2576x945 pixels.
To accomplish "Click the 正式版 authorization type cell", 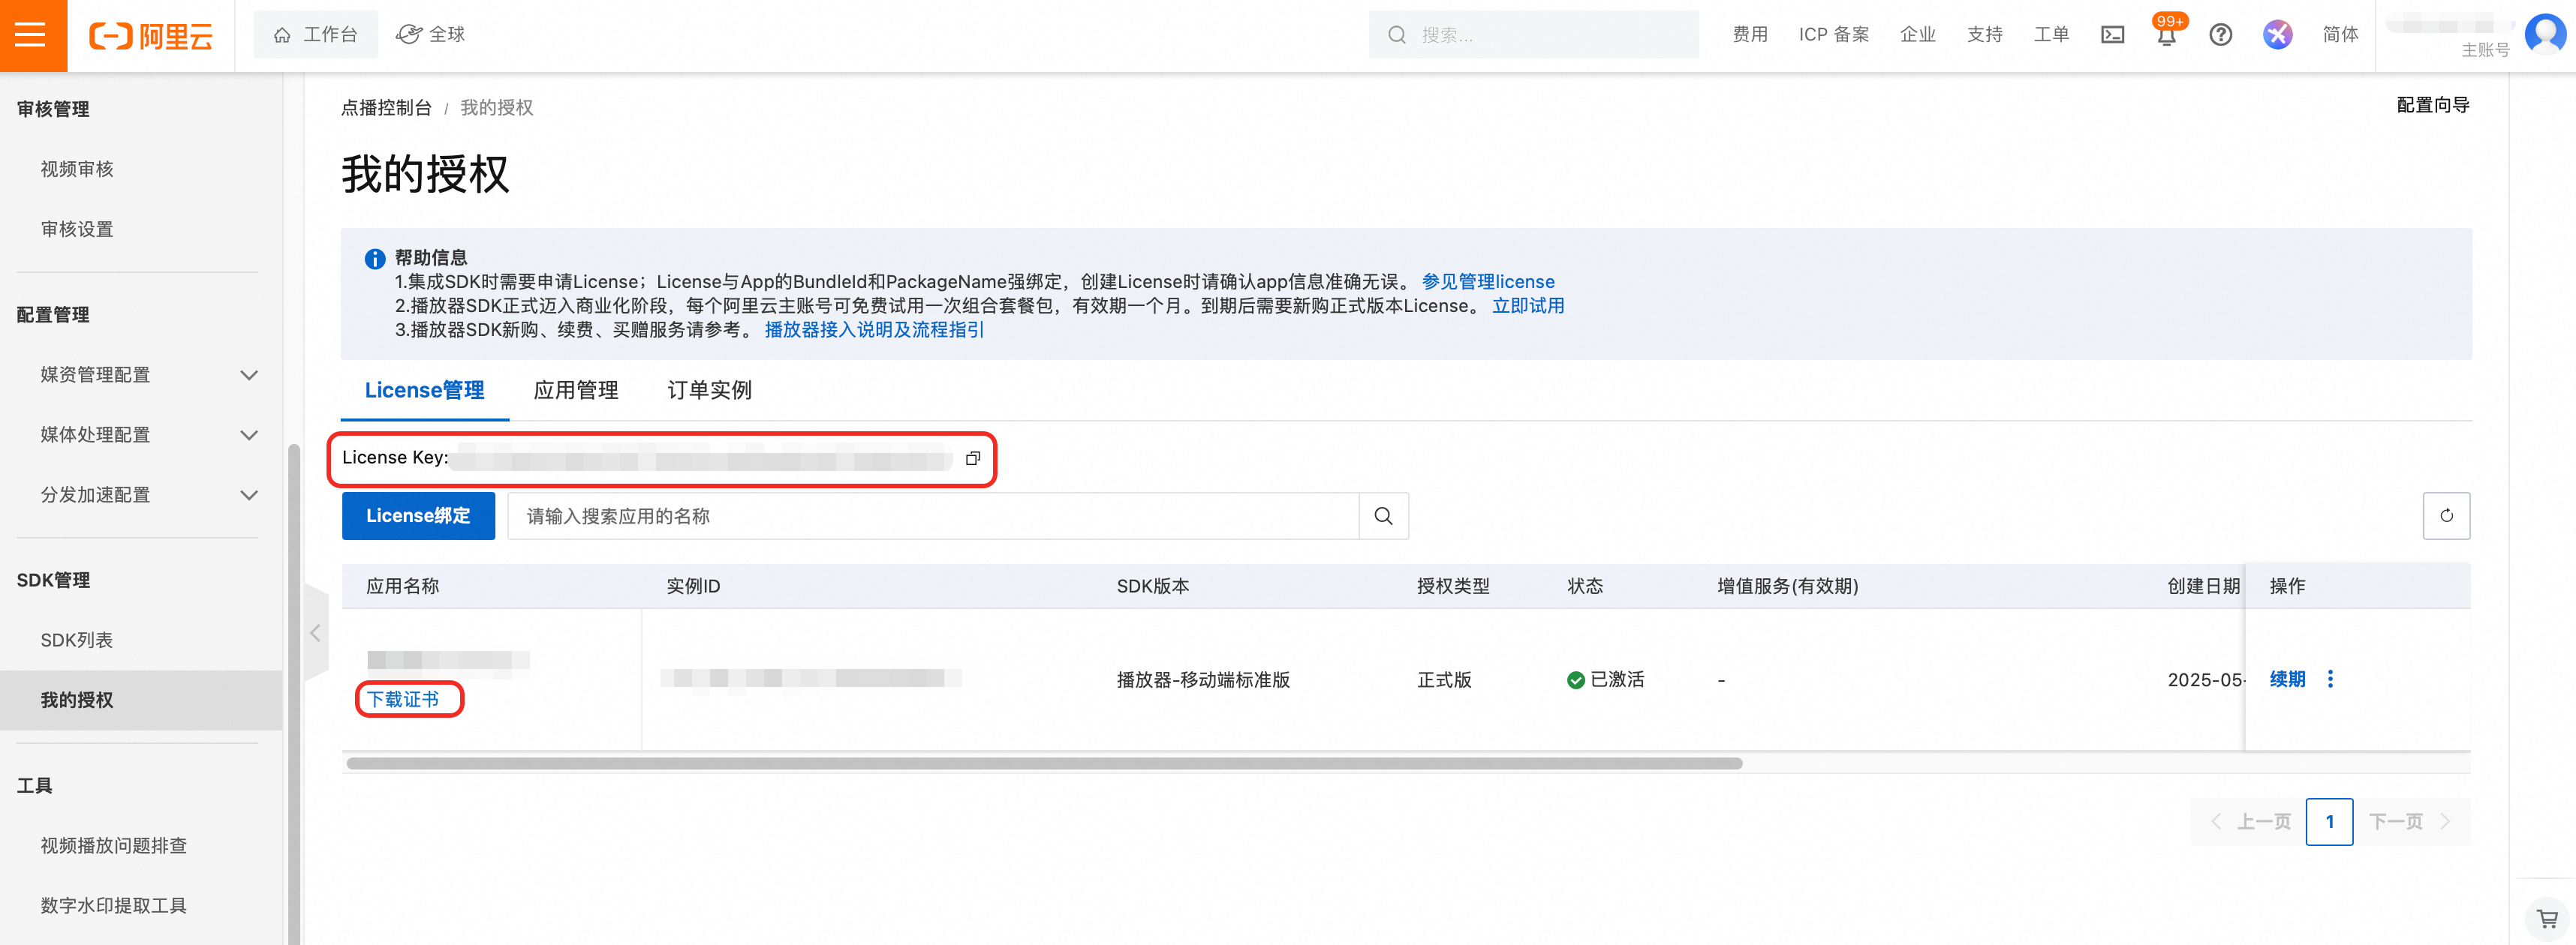I will pos(1444,679).
